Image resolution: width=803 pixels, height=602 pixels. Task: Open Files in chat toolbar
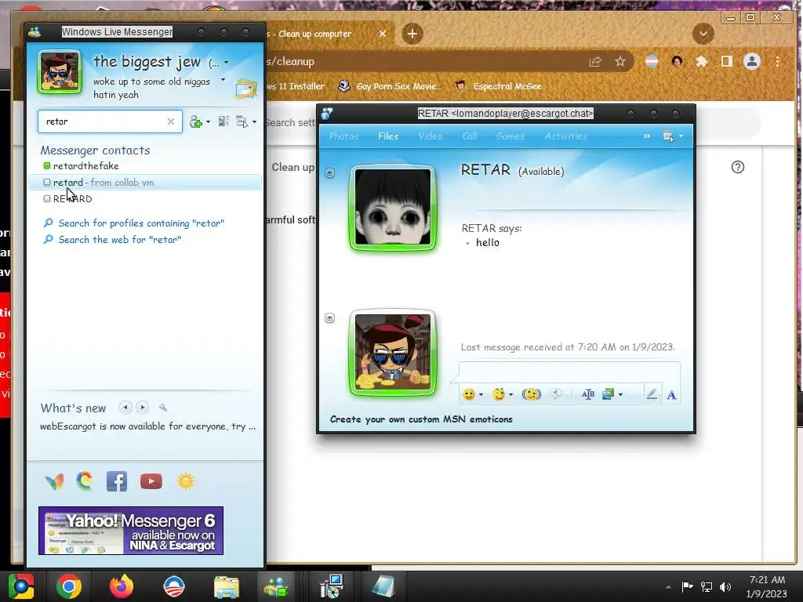point(388,136)
